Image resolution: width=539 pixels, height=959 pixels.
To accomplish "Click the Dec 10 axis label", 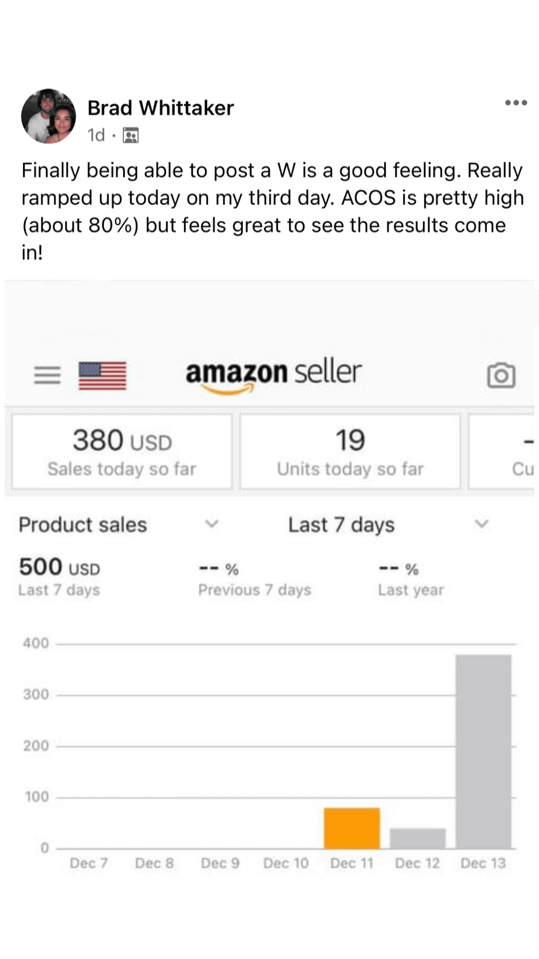I will tap(286, 863).
